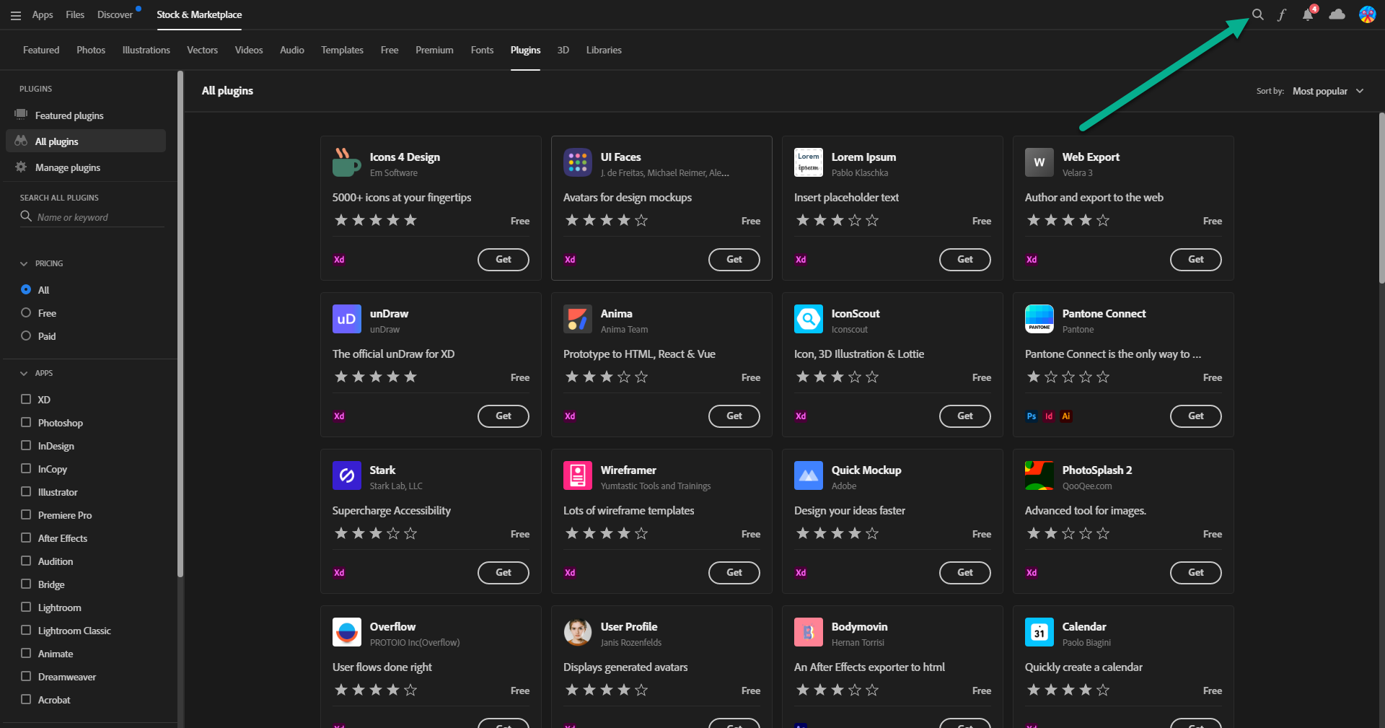Get the Web Export plugin
The height and width of the screenshot is (728, 1385).
coord(1196,260)
